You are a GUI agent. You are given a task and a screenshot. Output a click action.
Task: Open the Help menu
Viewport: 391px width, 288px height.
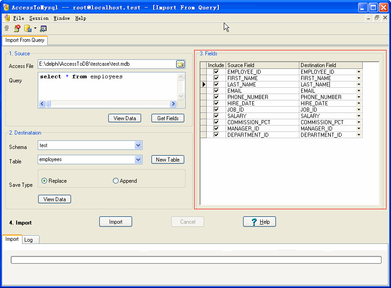(x=80, y=18)
